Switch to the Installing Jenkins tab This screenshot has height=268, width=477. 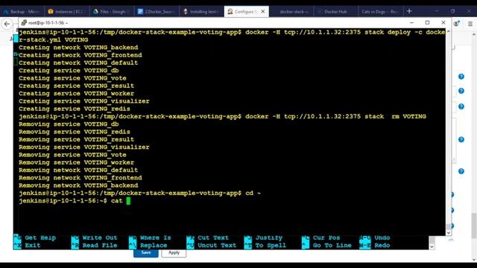point(201,12)
